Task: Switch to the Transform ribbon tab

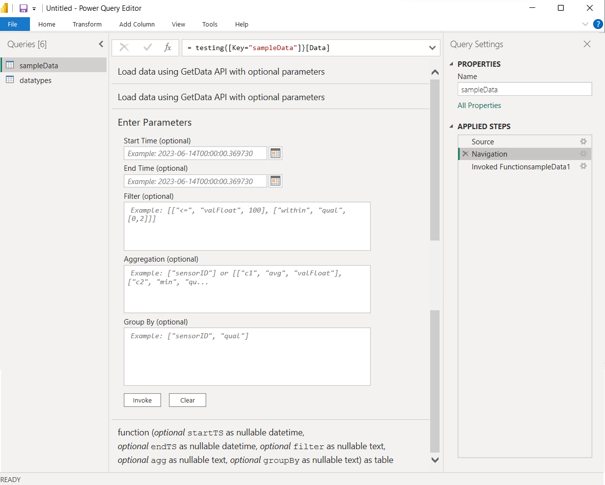Action: (87, 24)
